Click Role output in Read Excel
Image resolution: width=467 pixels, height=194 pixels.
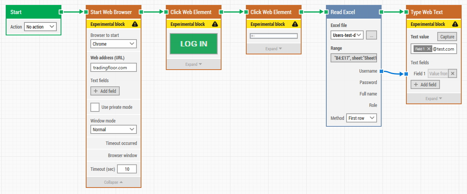(x=373, y=105)
